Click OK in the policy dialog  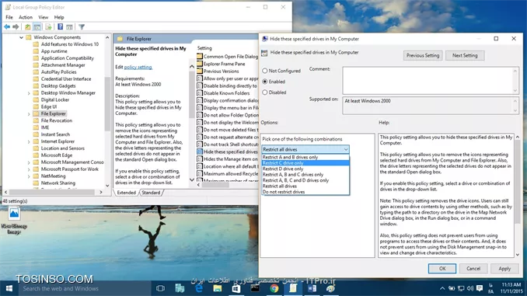pyautogui.click(x=442, y=269)
